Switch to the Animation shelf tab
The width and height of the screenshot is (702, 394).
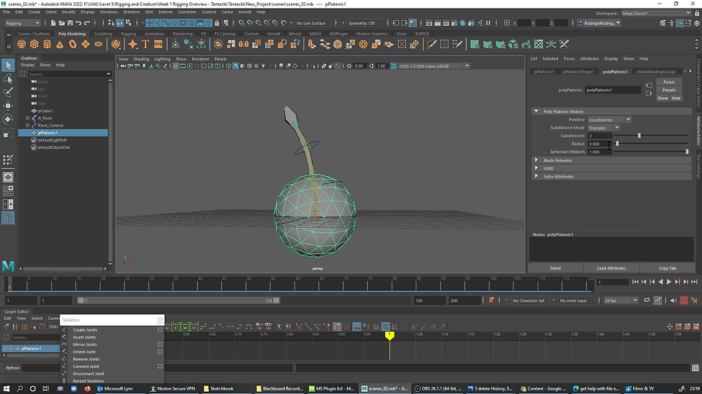(154, 34)
